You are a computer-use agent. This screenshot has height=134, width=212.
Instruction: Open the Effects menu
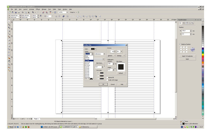click(38, 9)
